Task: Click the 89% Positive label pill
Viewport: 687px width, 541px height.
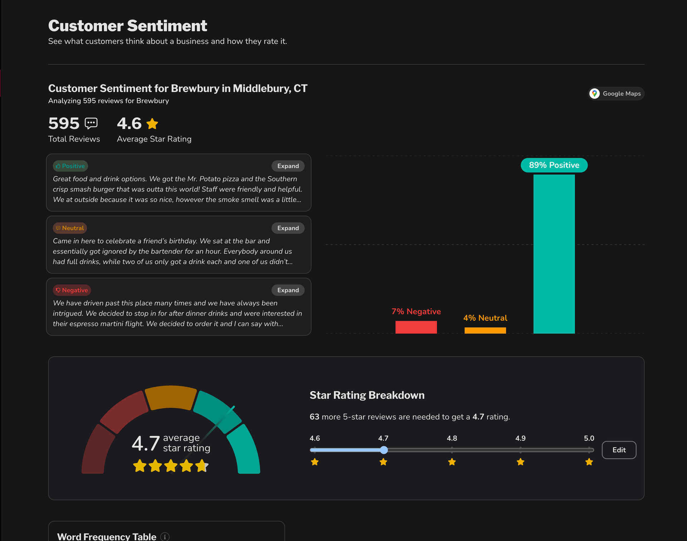Action: click(554, 165)
